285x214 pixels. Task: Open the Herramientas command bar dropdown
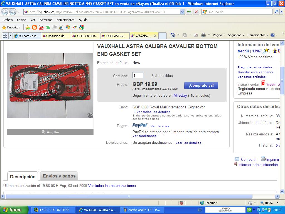(258, 35)
